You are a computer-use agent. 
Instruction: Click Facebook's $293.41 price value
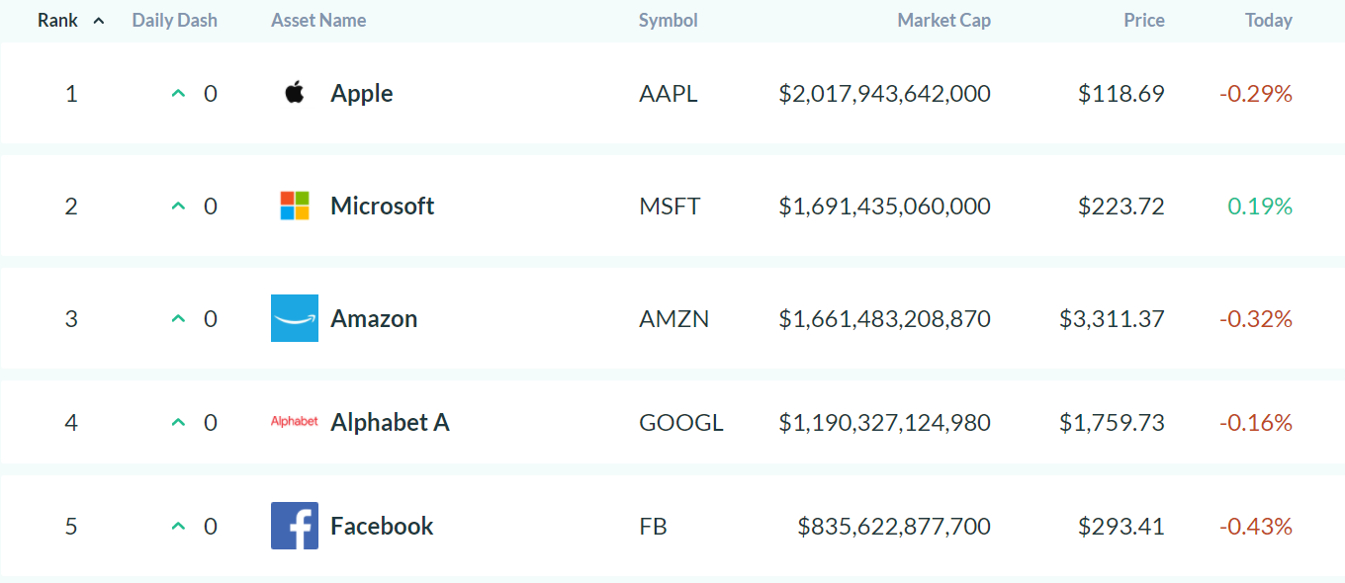(1121, 527)
